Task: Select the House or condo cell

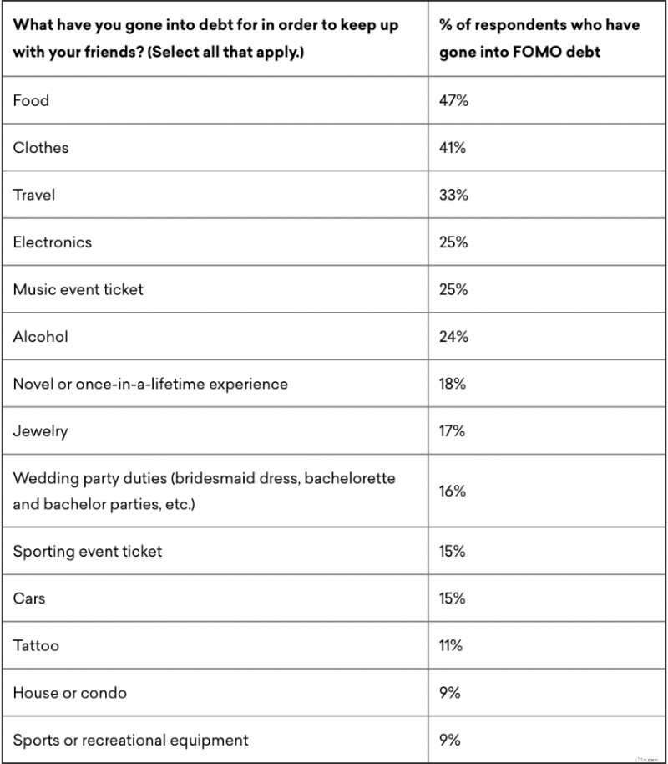Action: pyautogui.click(x=70, y=693)
